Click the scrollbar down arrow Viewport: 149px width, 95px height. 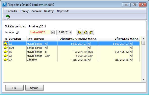143,80
